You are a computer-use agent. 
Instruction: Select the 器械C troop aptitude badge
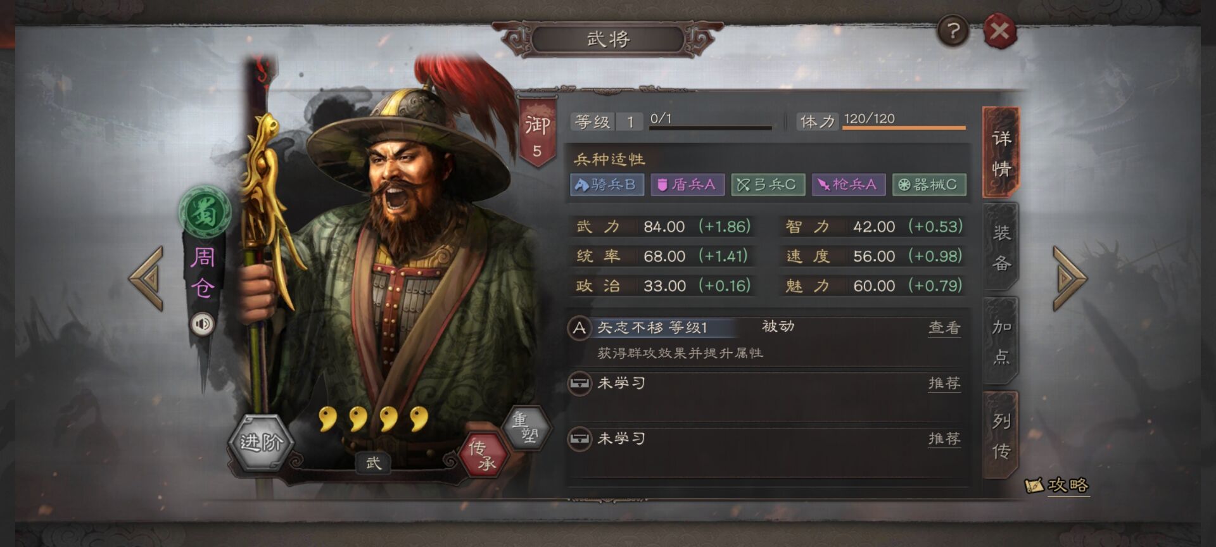point(929,184)
